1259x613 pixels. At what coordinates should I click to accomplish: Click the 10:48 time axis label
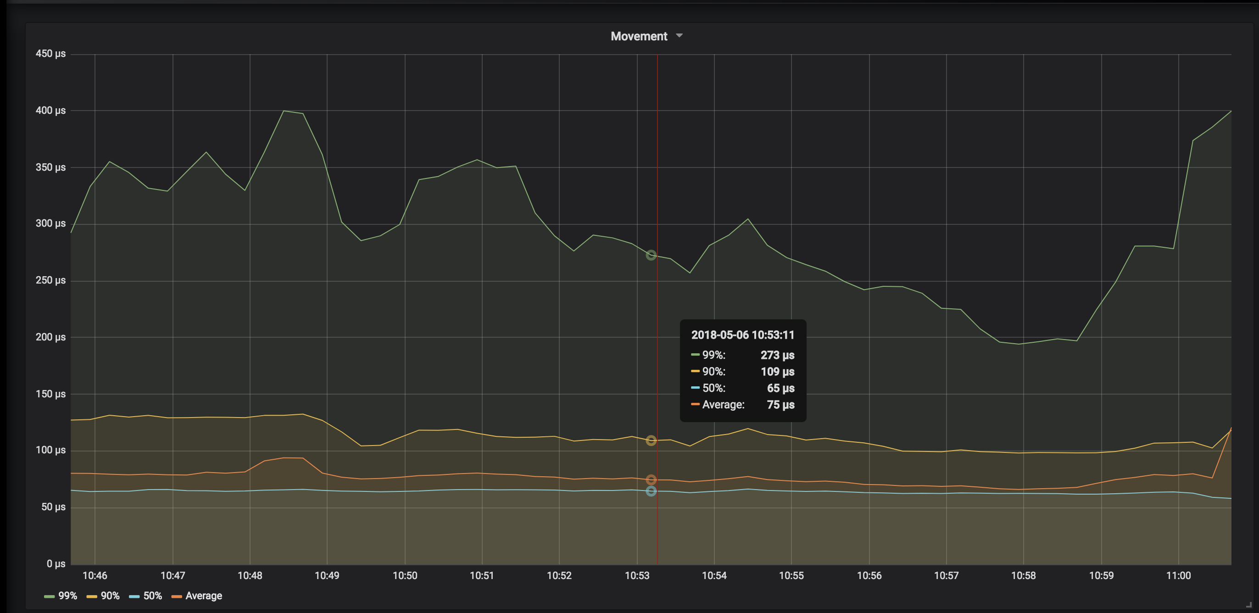click(x=250, y=575)
